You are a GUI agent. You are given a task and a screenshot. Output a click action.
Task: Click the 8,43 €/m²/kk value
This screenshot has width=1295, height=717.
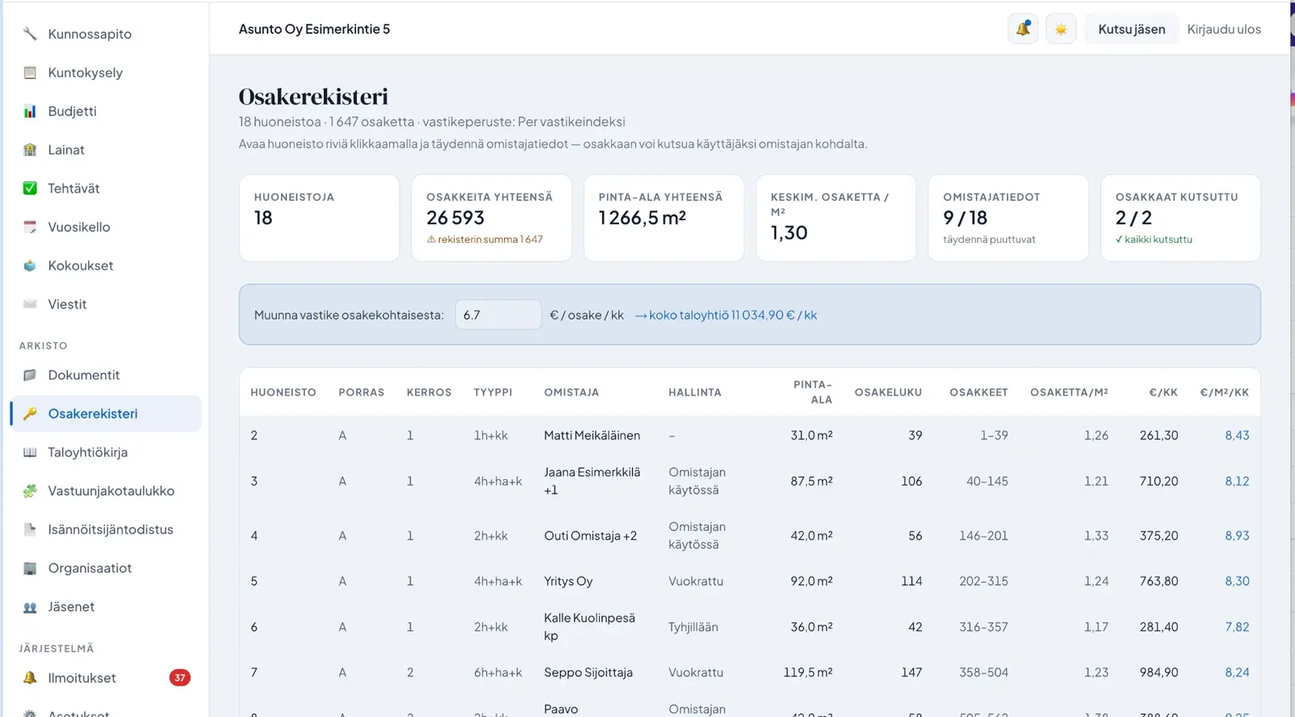pos(1237,435)
